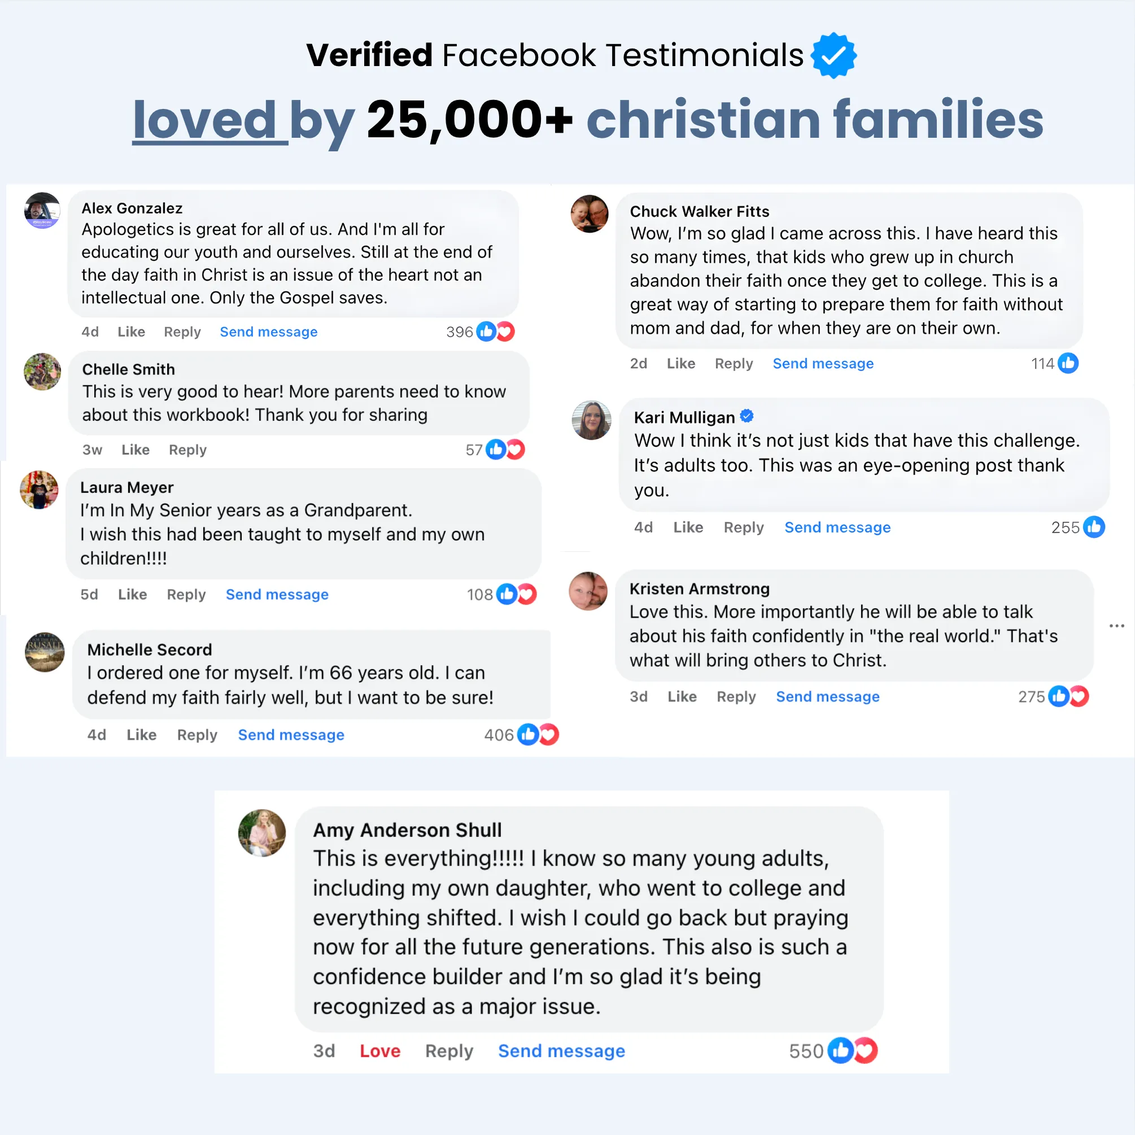Viewport: 1135px width, 1135px height.
Task: Like Laura Meyer's comment
Action: tap(132, 595)
